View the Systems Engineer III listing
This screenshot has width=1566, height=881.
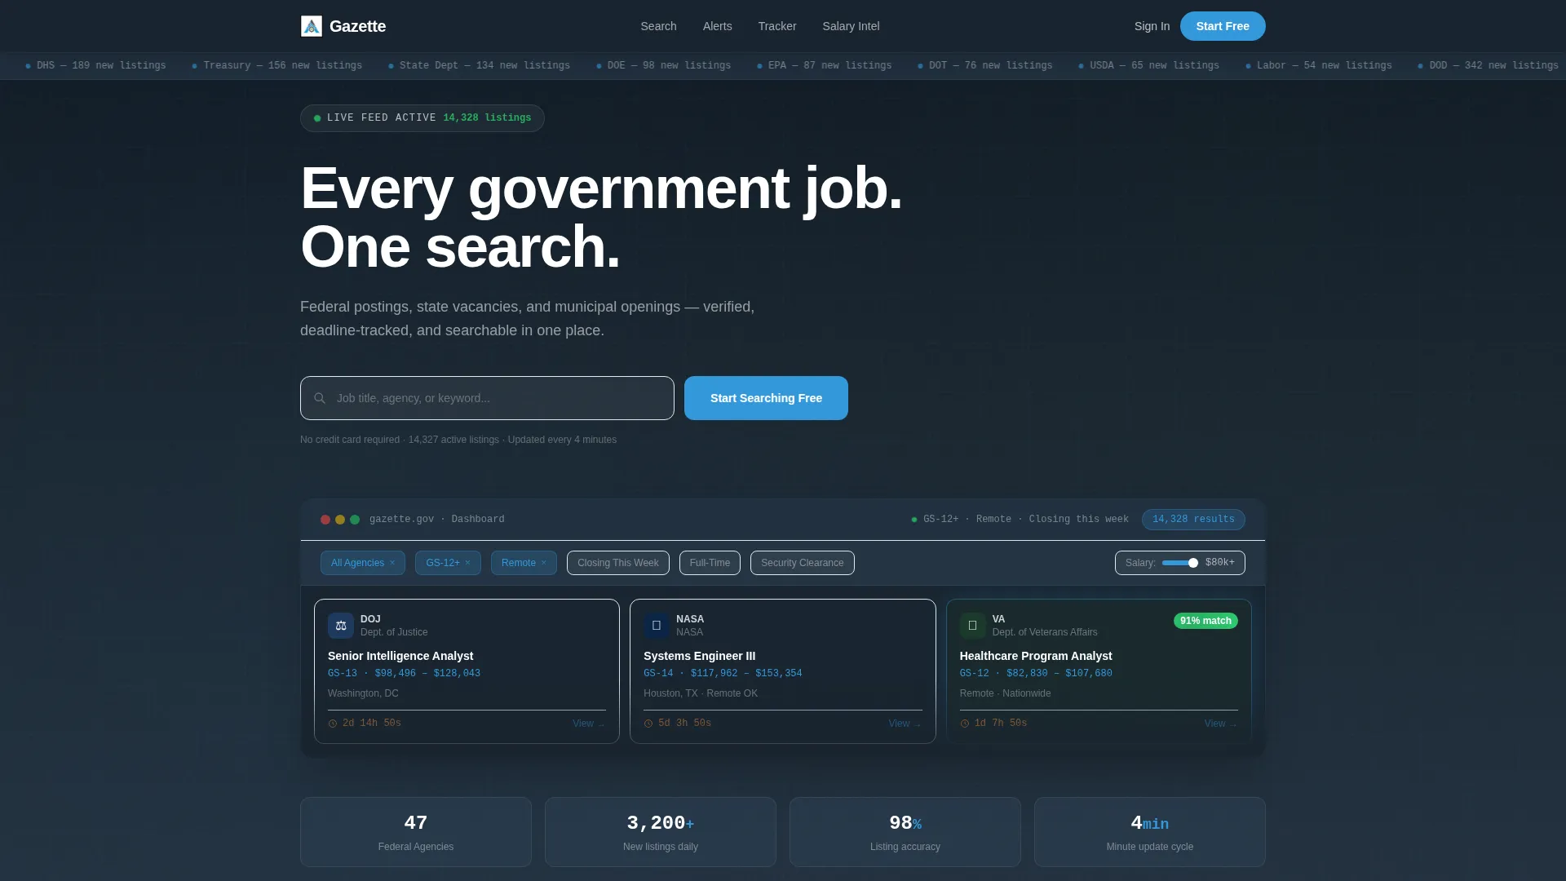coord(905,724)
